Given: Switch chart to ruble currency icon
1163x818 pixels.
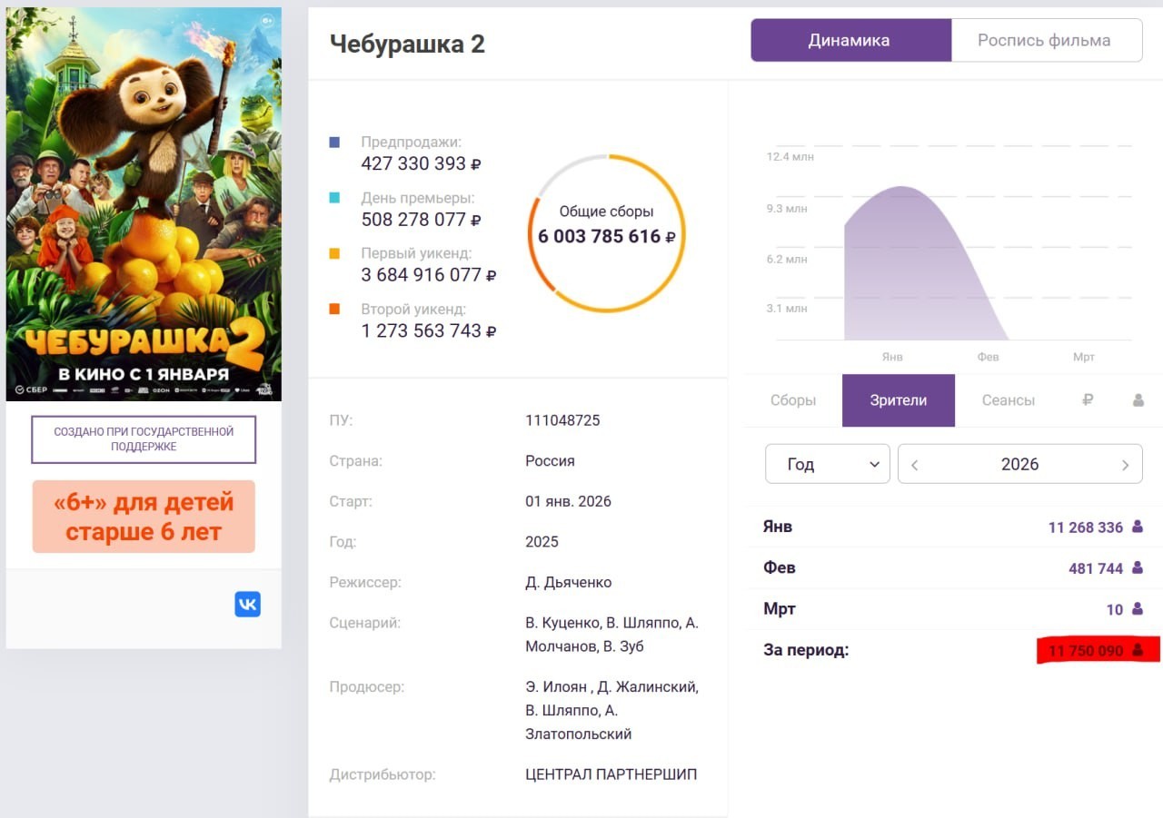Looking at the screenshot, I should [1088, 399].
